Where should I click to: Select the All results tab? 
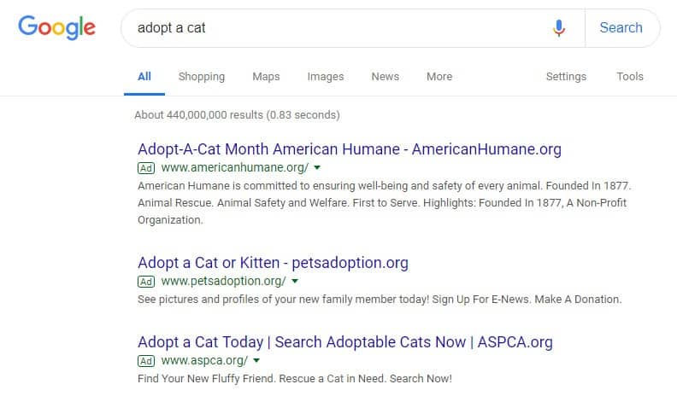click(144, 77)
